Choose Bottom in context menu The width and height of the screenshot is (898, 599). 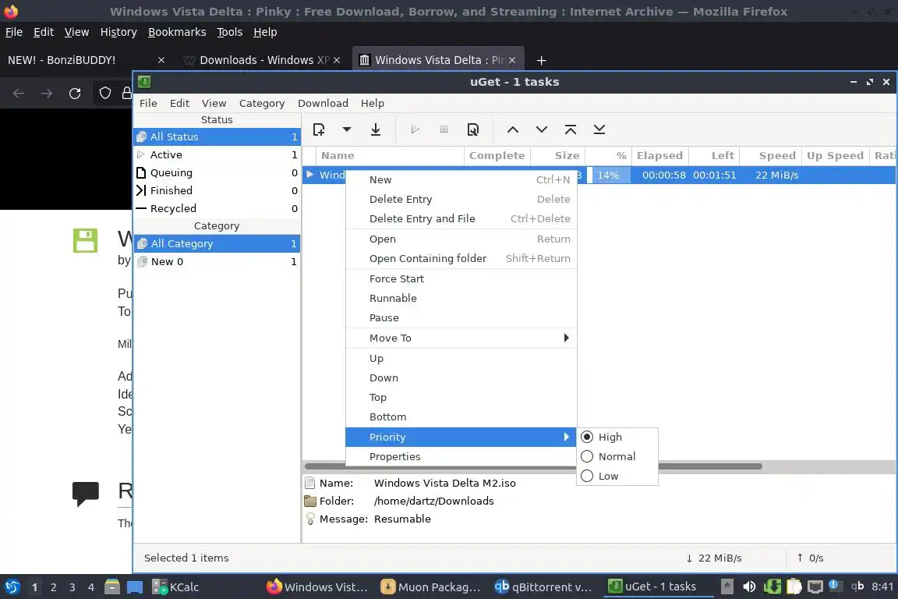[x=461, y=416]
